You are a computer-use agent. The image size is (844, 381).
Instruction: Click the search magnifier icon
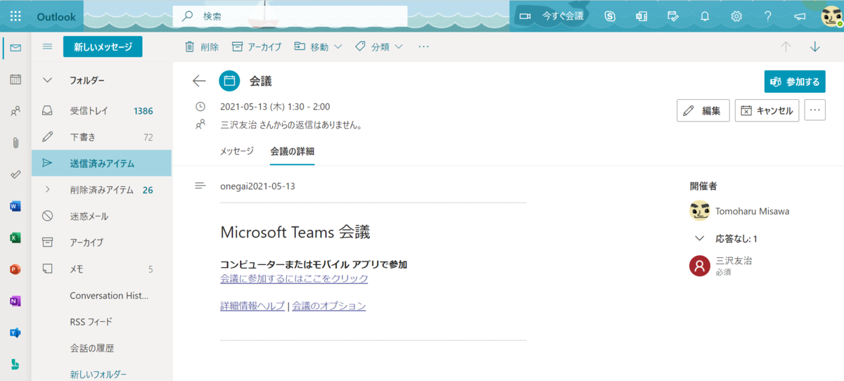[x=188, y=16]
